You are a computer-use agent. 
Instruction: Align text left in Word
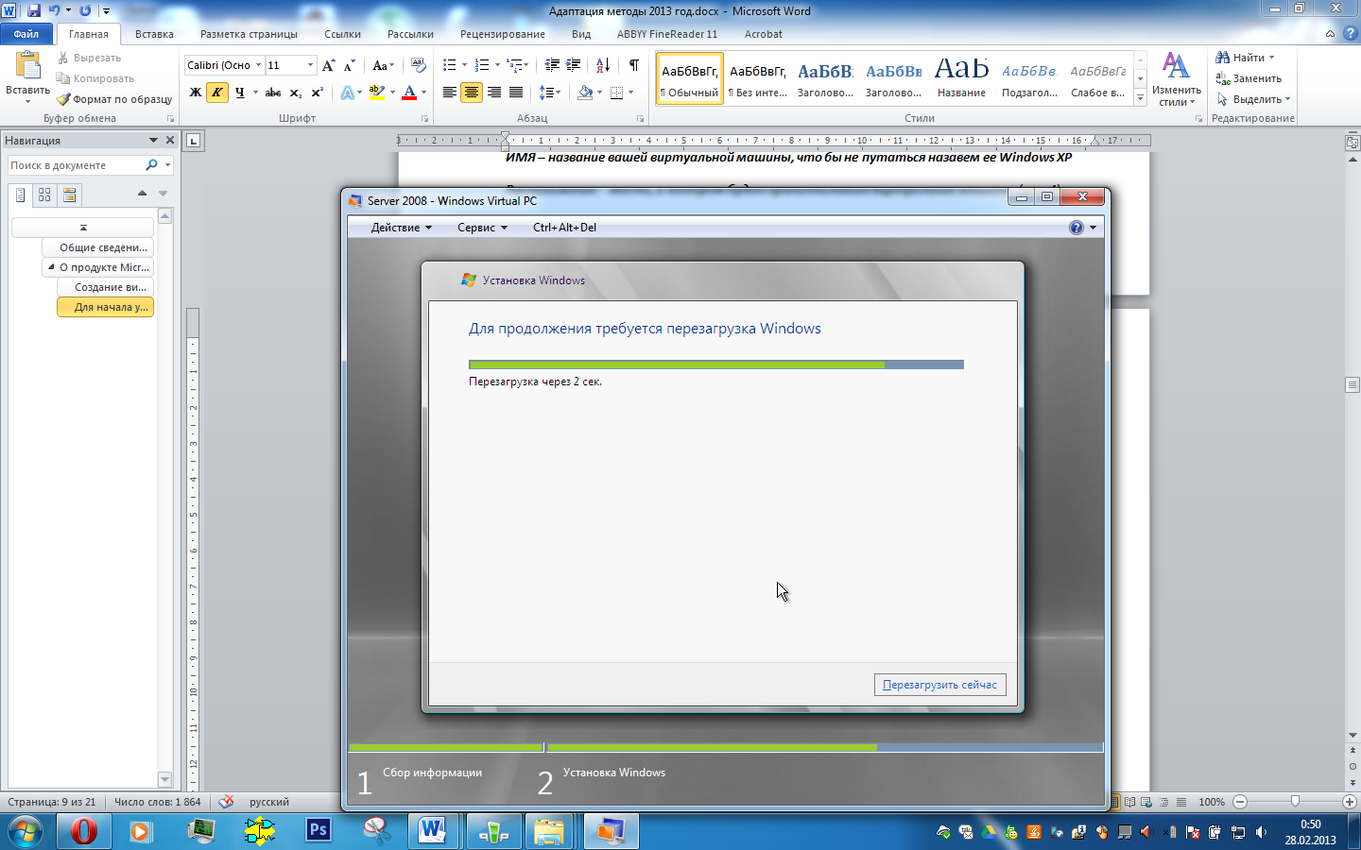[x=449, y=93]
